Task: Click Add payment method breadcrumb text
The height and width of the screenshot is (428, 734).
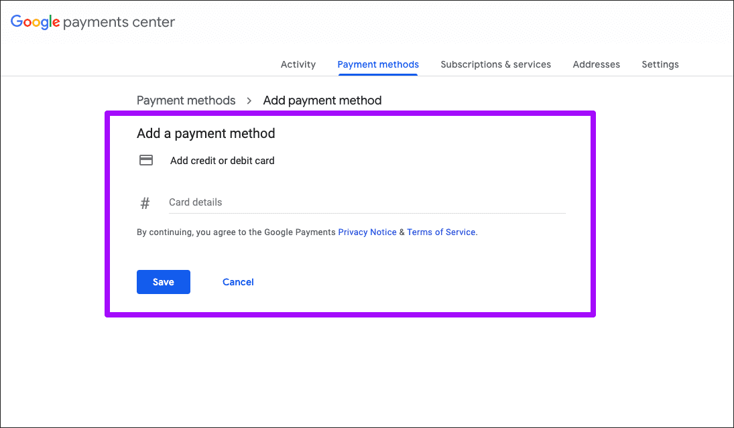Action: click(322, 100)
